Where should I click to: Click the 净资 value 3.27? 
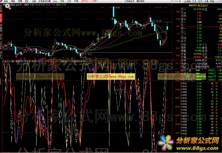pyautogui.click(x=199, y=64)
